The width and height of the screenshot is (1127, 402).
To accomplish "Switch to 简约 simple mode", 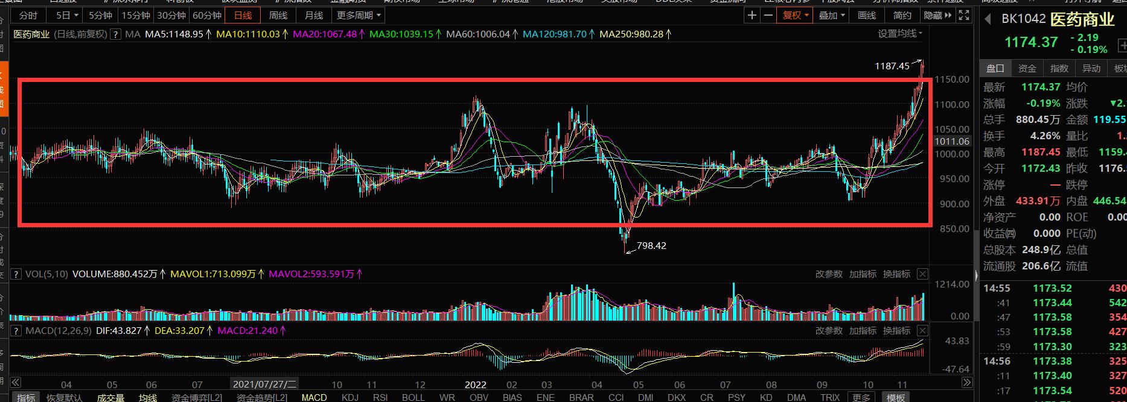I will coord(902,16).
